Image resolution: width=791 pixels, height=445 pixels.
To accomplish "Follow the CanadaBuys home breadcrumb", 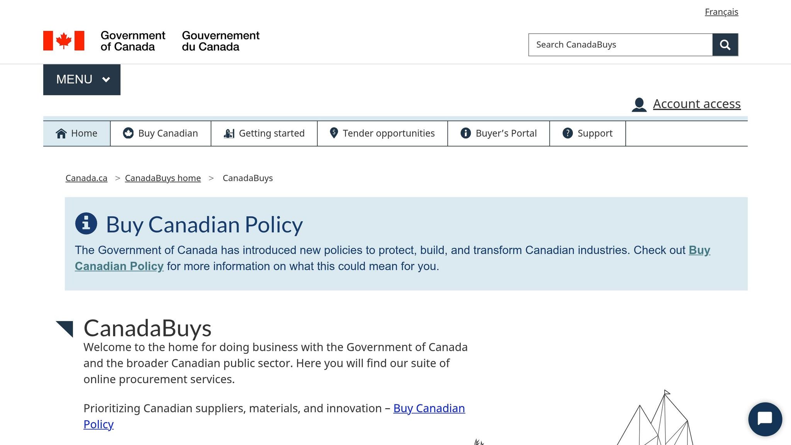I will click(163, 178).
